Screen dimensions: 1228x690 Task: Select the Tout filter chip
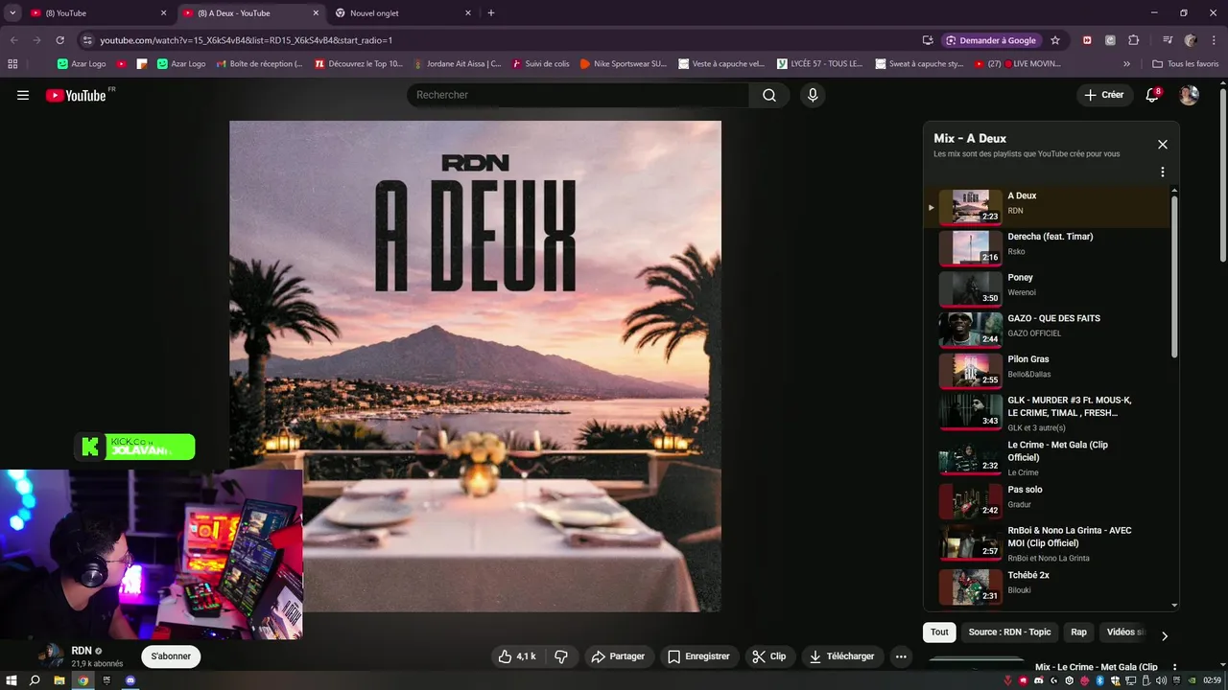point(939,632)
